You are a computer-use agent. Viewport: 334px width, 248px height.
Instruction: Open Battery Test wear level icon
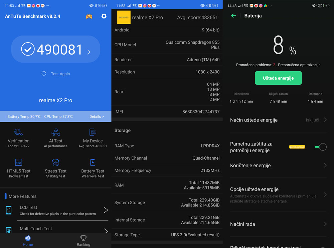click(93, 162)
